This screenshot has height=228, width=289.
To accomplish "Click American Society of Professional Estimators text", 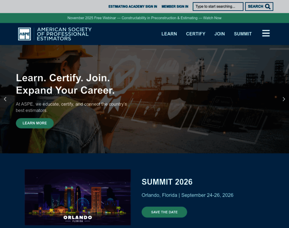I will [x=64, y=34].
